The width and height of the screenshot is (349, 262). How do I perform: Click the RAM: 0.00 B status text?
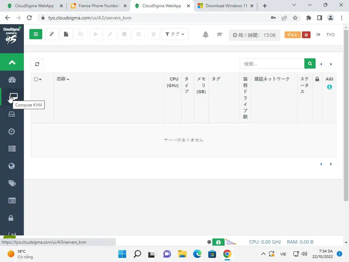click(x=300, y=242)
